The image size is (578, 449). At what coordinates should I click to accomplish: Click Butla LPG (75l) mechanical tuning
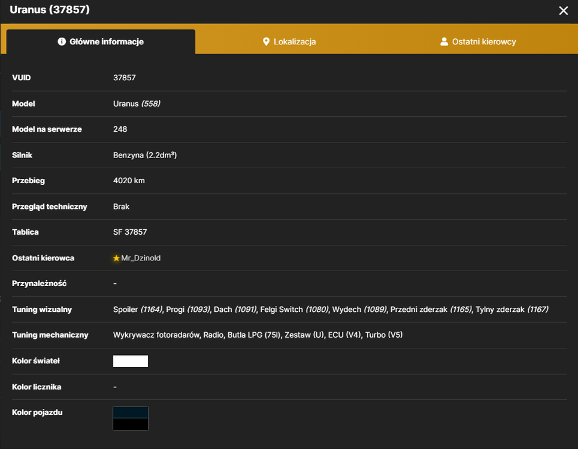click(254, 335)
